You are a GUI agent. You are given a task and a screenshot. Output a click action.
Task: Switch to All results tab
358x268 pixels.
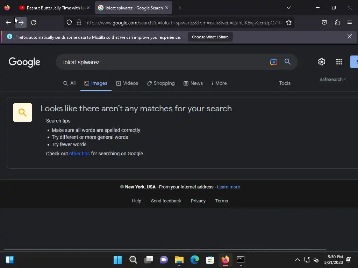coord(70,83)
